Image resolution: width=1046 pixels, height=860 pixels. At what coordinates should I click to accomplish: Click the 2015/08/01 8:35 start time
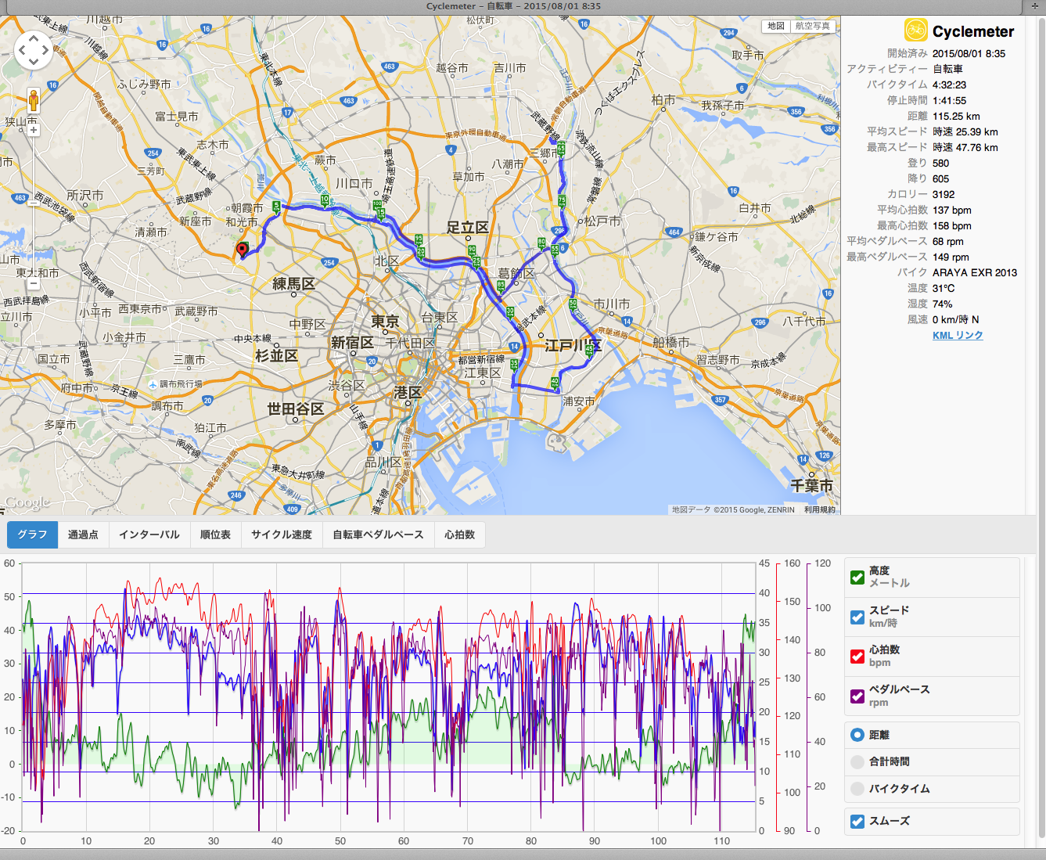tap(969, 53)
